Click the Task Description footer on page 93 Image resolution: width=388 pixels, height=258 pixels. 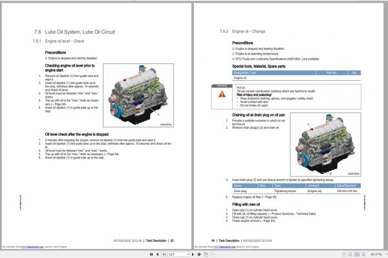coord(156,241)
